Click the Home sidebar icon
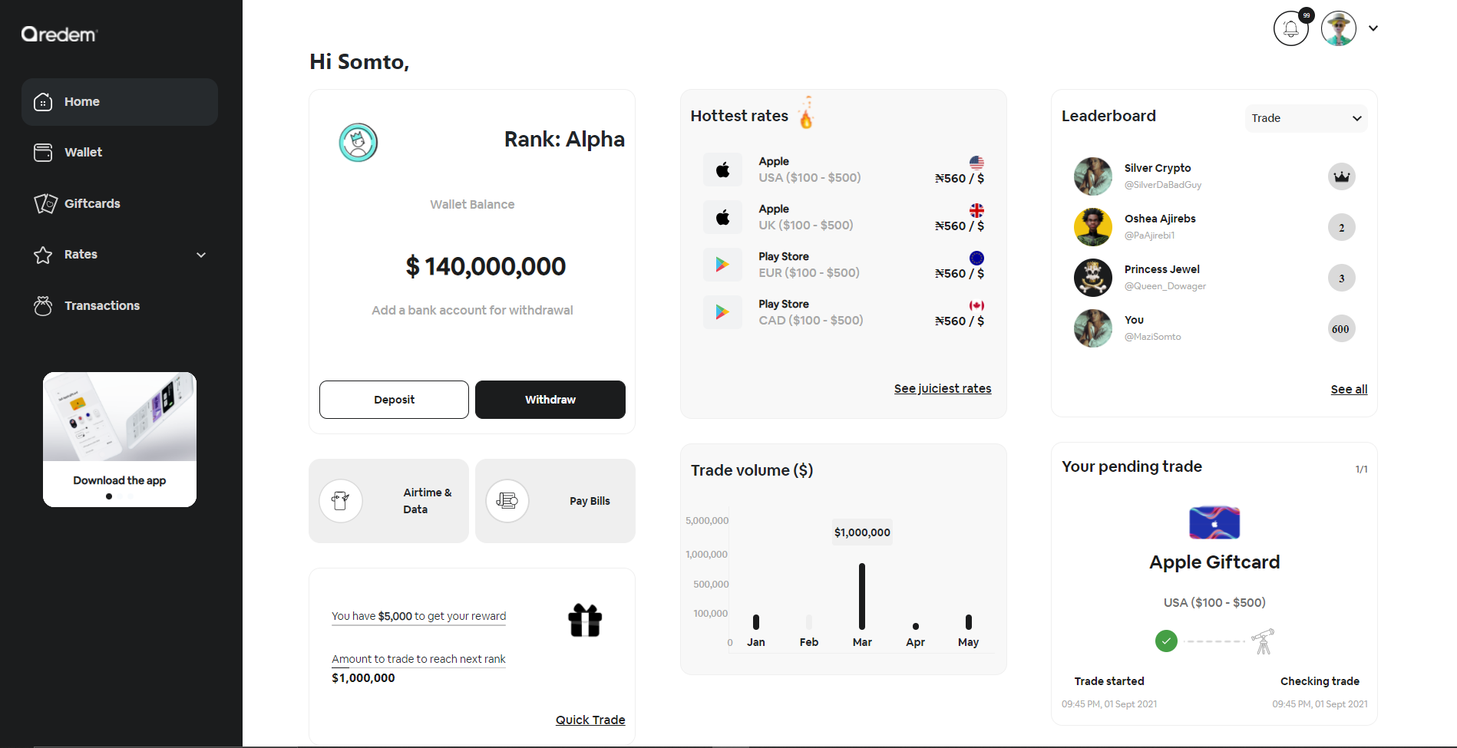The height and width of the screenshot is (748, 1457). (43, 102)
